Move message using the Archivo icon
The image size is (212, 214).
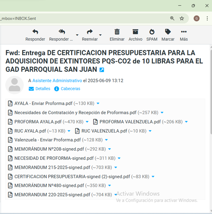135,32
